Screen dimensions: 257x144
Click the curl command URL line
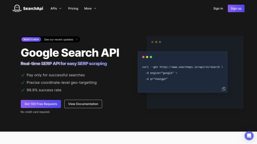(x=182, y=67)
